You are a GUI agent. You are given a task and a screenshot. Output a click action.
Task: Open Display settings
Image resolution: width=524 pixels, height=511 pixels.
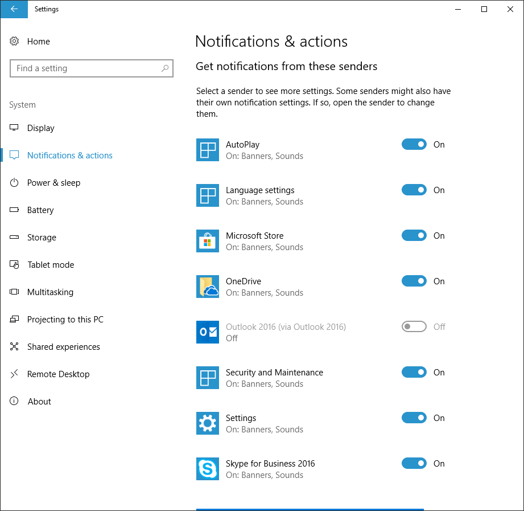tap(41, 128)
